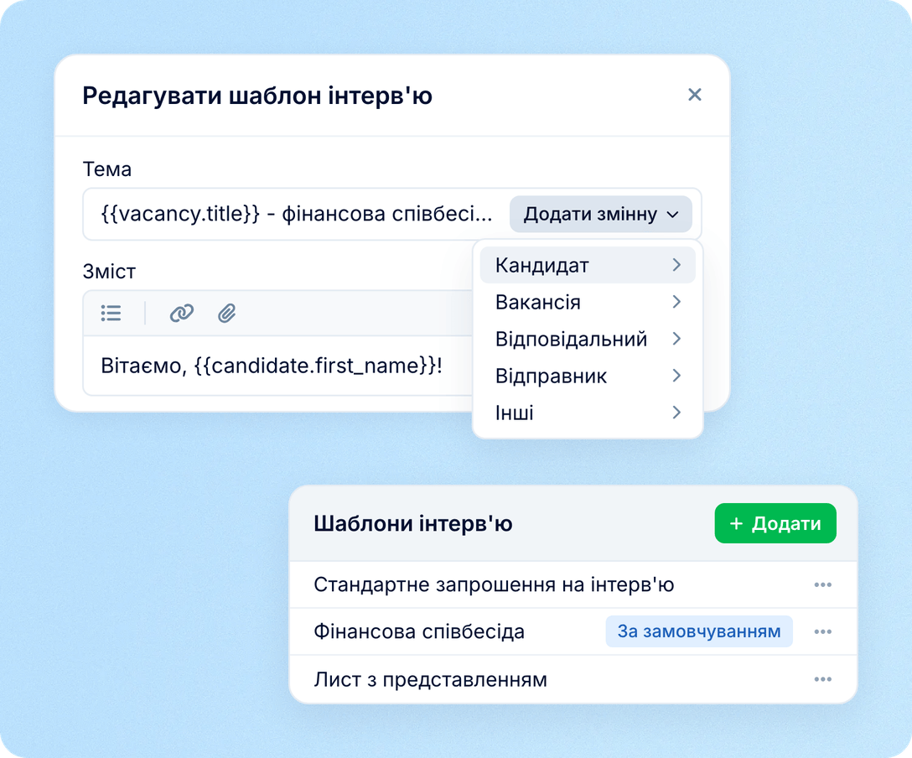Open options menu for Фінансова співбесіда
Image resolution: width=912 pixels, height=758 pixels.
[x=822, y=631]
